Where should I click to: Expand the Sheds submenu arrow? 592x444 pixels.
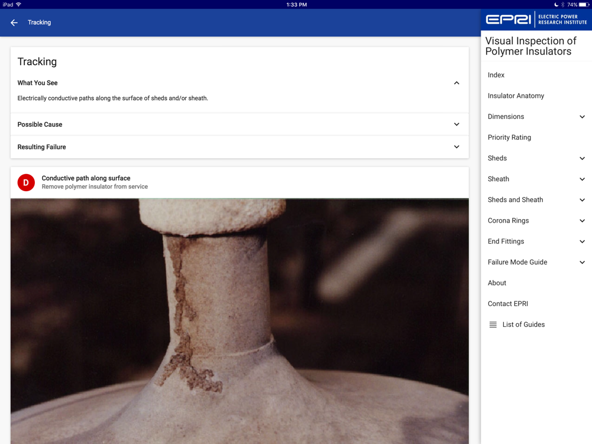pyautogui.click(x=582, y=158)
